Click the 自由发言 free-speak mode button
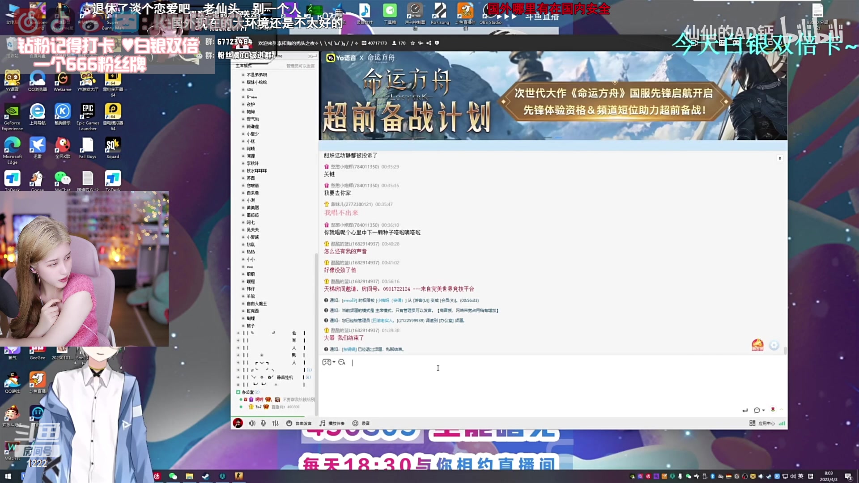 [x=299, y=423]
